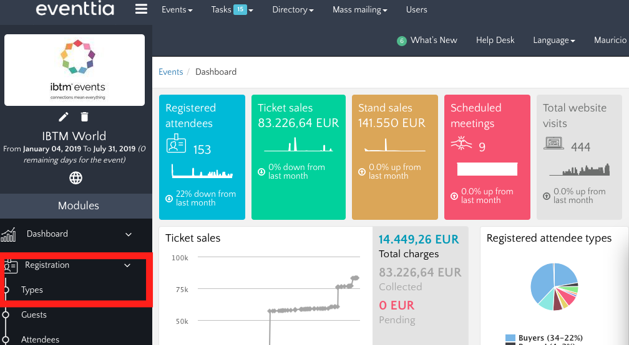
Task: Click the pencil edit event icon
Action: click(64, 117)
